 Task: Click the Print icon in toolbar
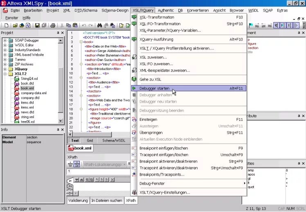pos(53,25)
